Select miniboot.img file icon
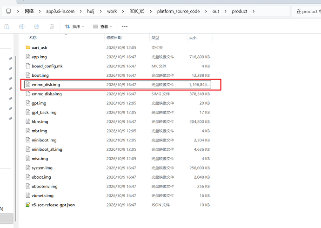 [x=28, y=140]
